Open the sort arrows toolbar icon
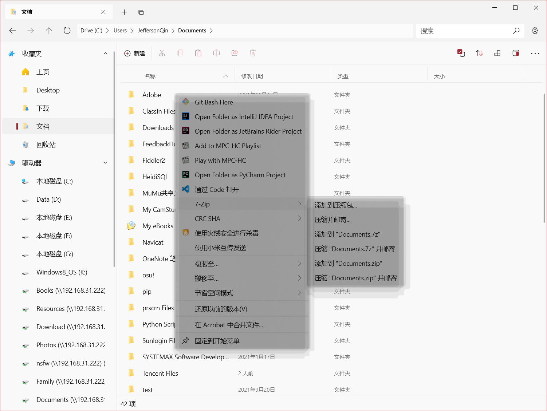 (479, 53)
